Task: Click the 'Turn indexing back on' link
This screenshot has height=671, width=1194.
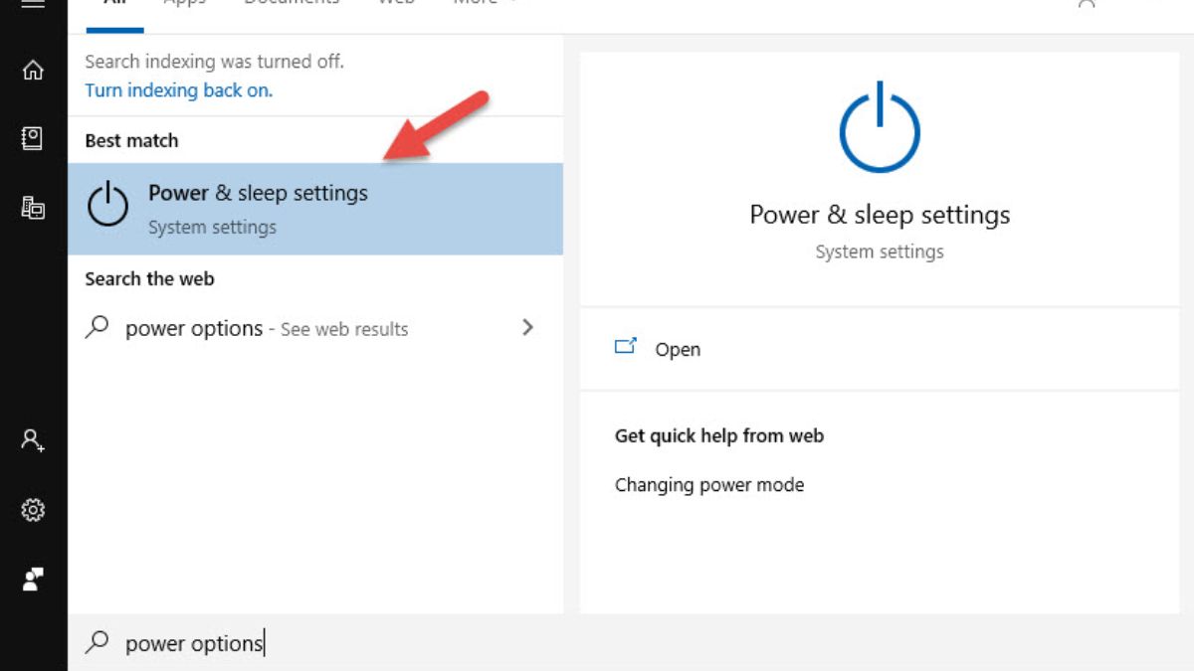Action: 178,90
